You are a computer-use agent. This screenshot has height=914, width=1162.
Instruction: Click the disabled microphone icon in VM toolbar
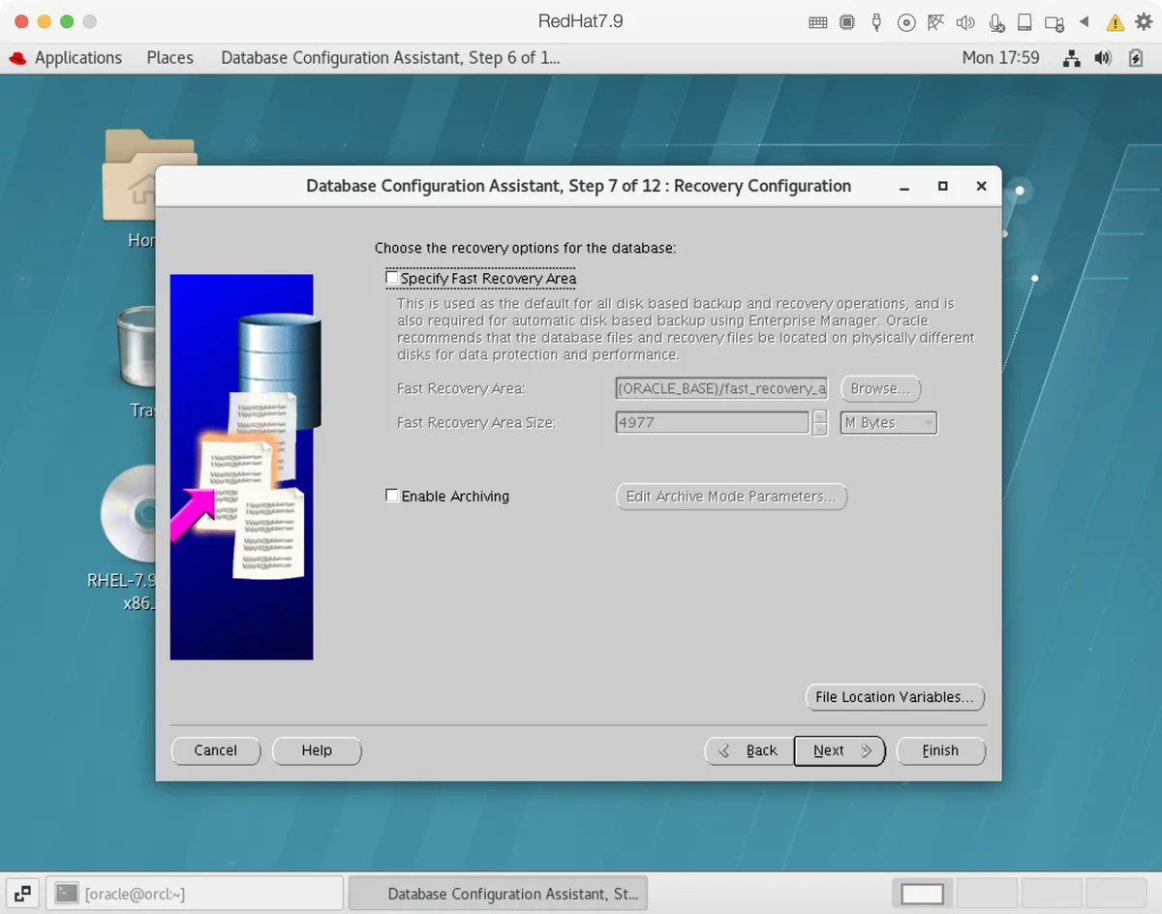click(x=995, y=21)
